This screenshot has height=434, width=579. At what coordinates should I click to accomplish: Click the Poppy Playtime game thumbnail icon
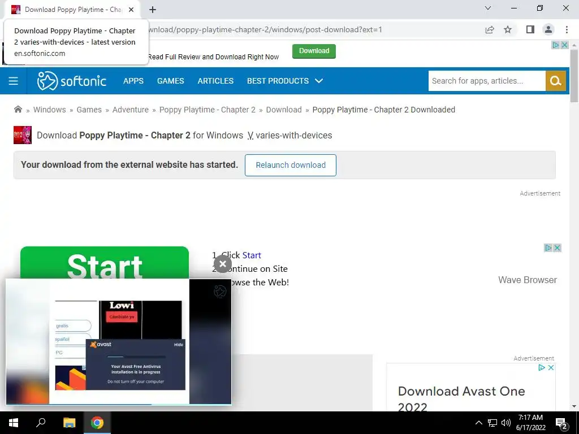pyautogui.click(x=23, y=135)
